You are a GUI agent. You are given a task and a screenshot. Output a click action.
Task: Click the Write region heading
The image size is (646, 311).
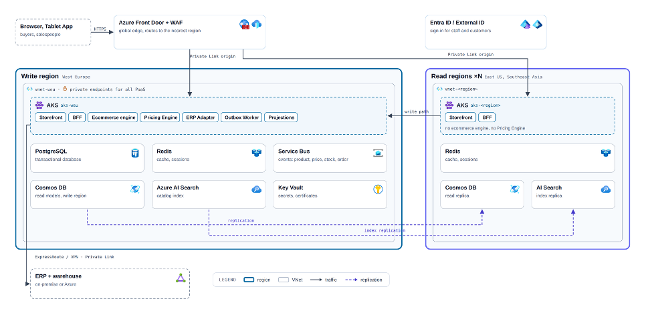click(40, 77)
